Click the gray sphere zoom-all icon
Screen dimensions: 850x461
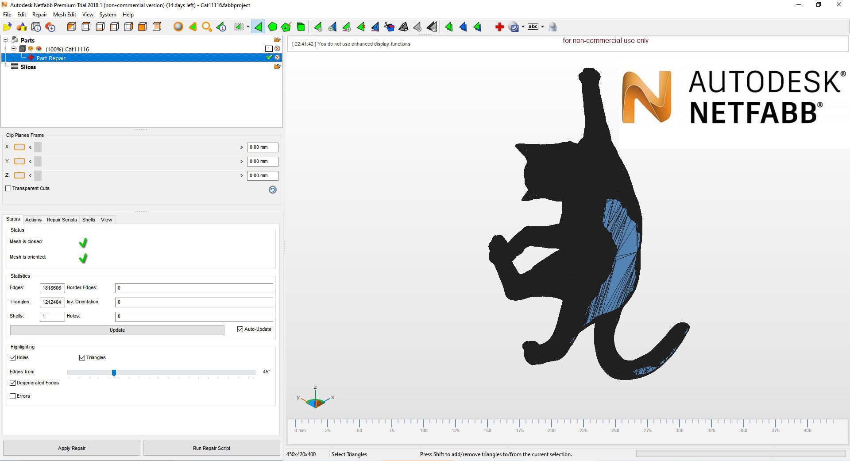pos(178,27)
